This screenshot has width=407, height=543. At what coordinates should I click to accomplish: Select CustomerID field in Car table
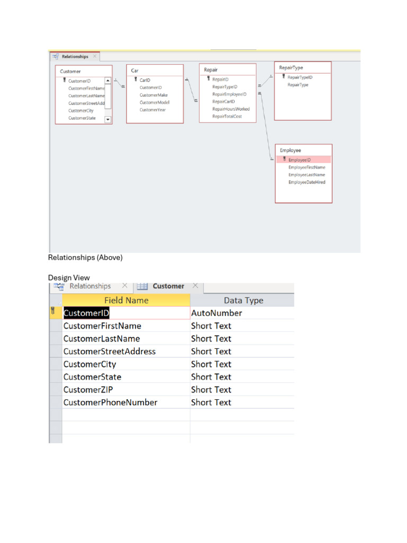tap(151, 87)
